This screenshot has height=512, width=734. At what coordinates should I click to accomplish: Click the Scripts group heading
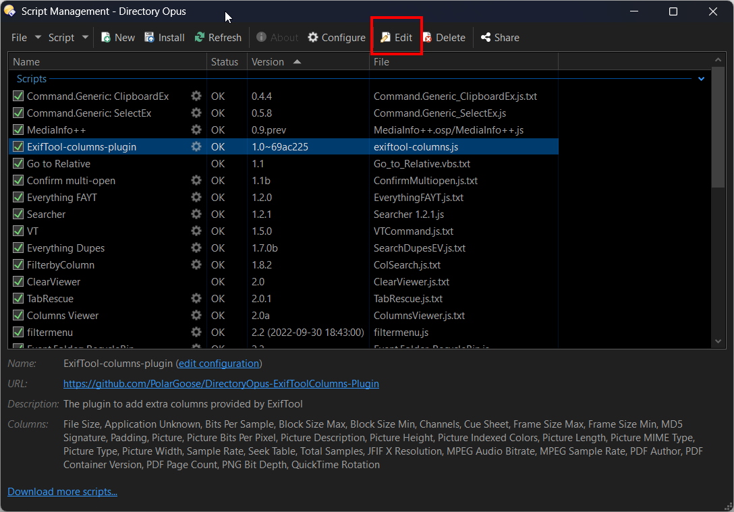pyautogui.click(x=31, y=79)
